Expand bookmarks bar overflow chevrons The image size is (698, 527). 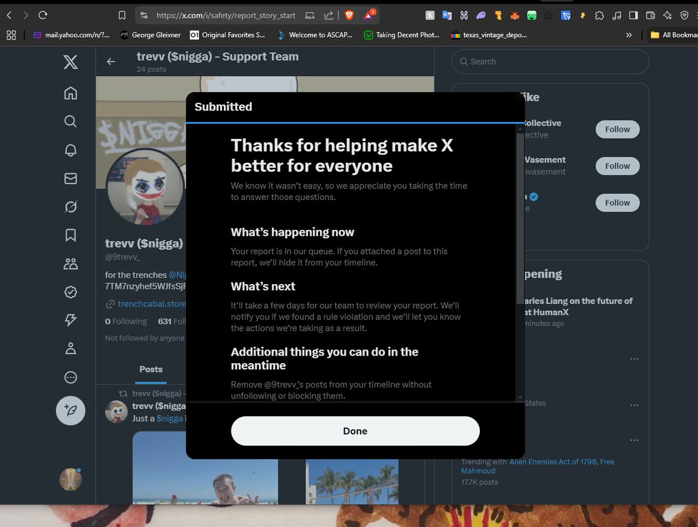629,35
